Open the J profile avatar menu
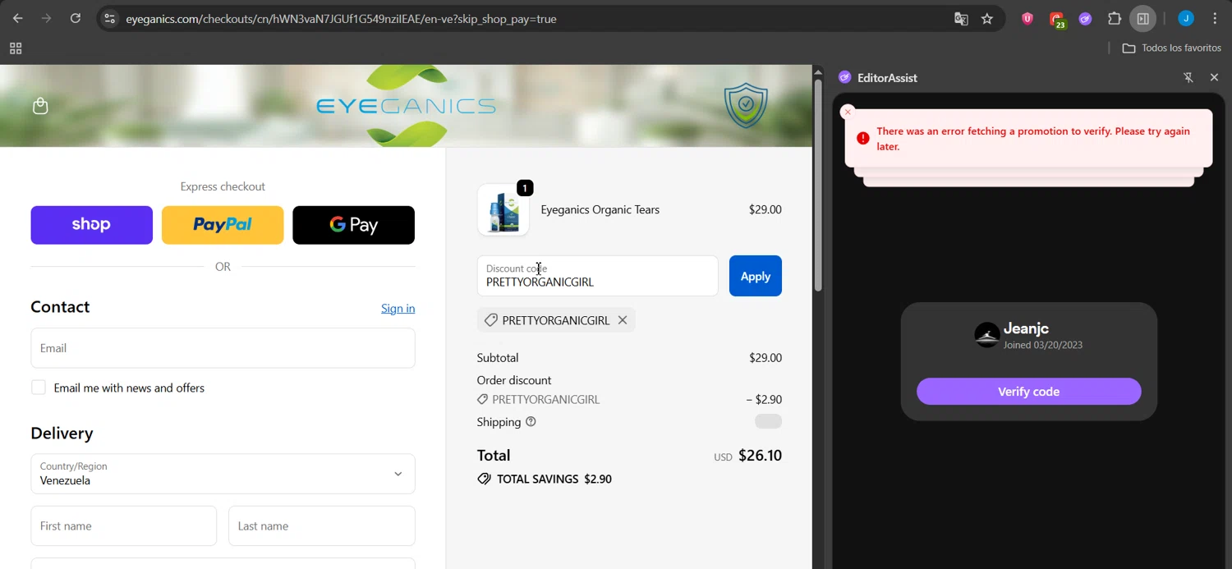 coord(1186,19)
